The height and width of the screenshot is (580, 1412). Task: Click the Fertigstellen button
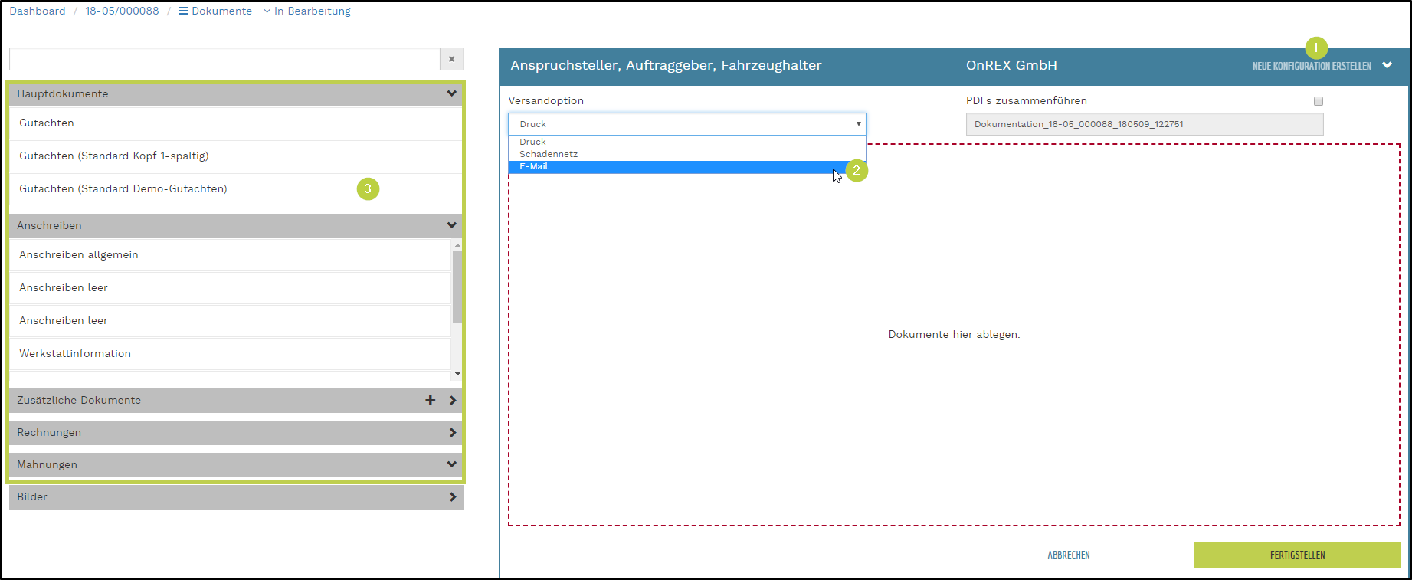tap(1296, 555)
